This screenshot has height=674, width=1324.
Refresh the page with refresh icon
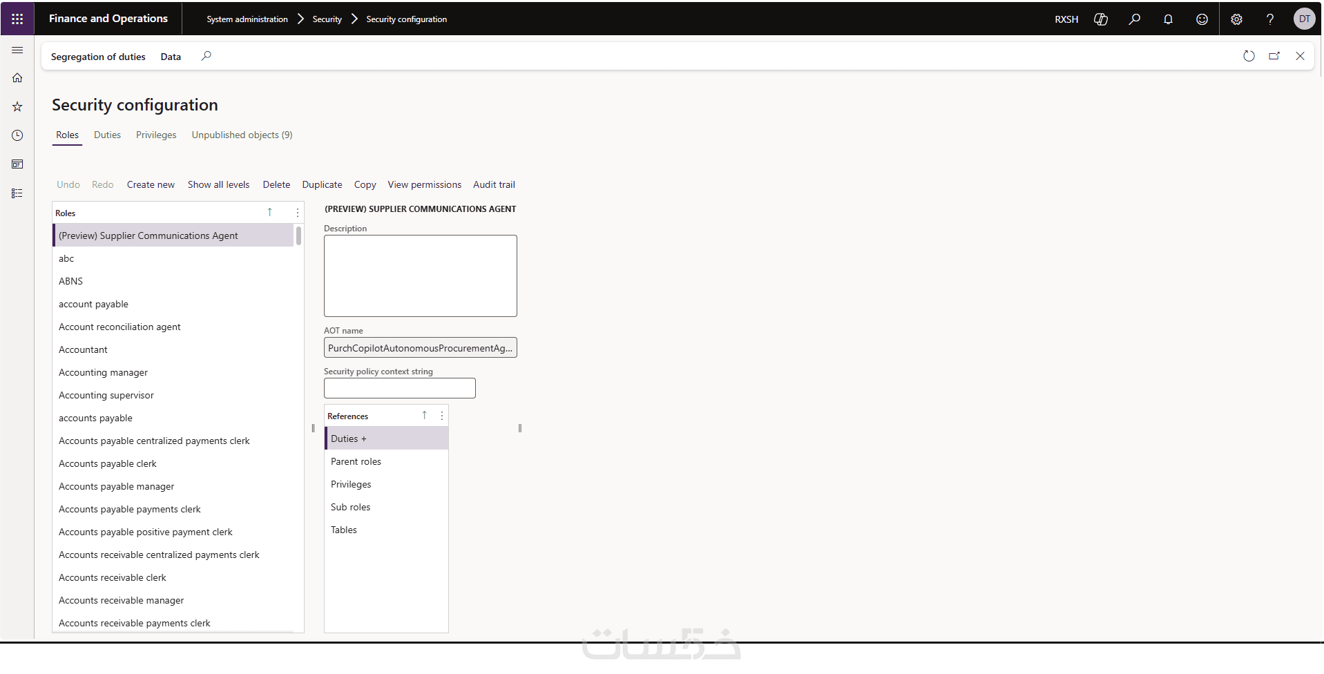click(1249, 56)
